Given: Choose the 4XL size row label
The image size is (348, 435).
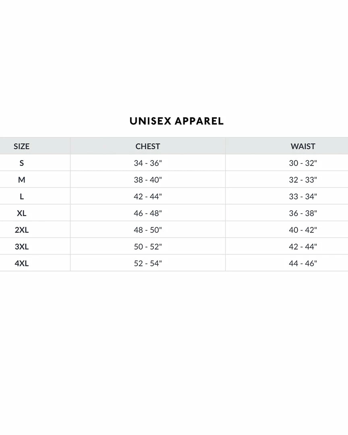Looking at the screenshot, I should (22, 263).
